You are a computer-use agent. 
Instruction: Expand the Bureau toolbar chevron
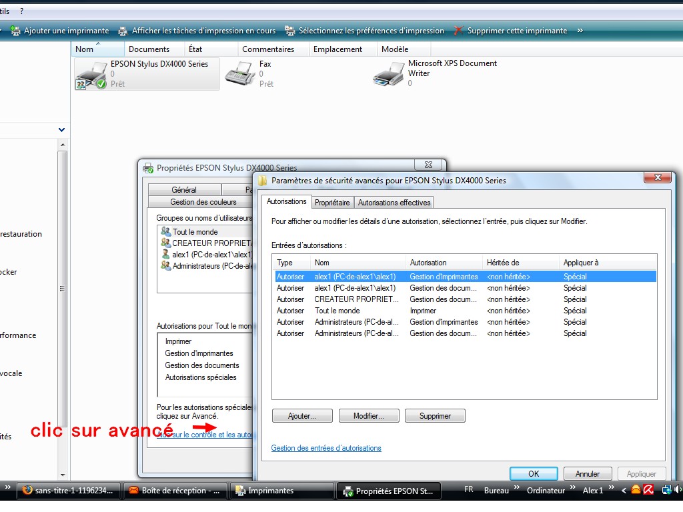pyautogui.click(x=517, y=487)
